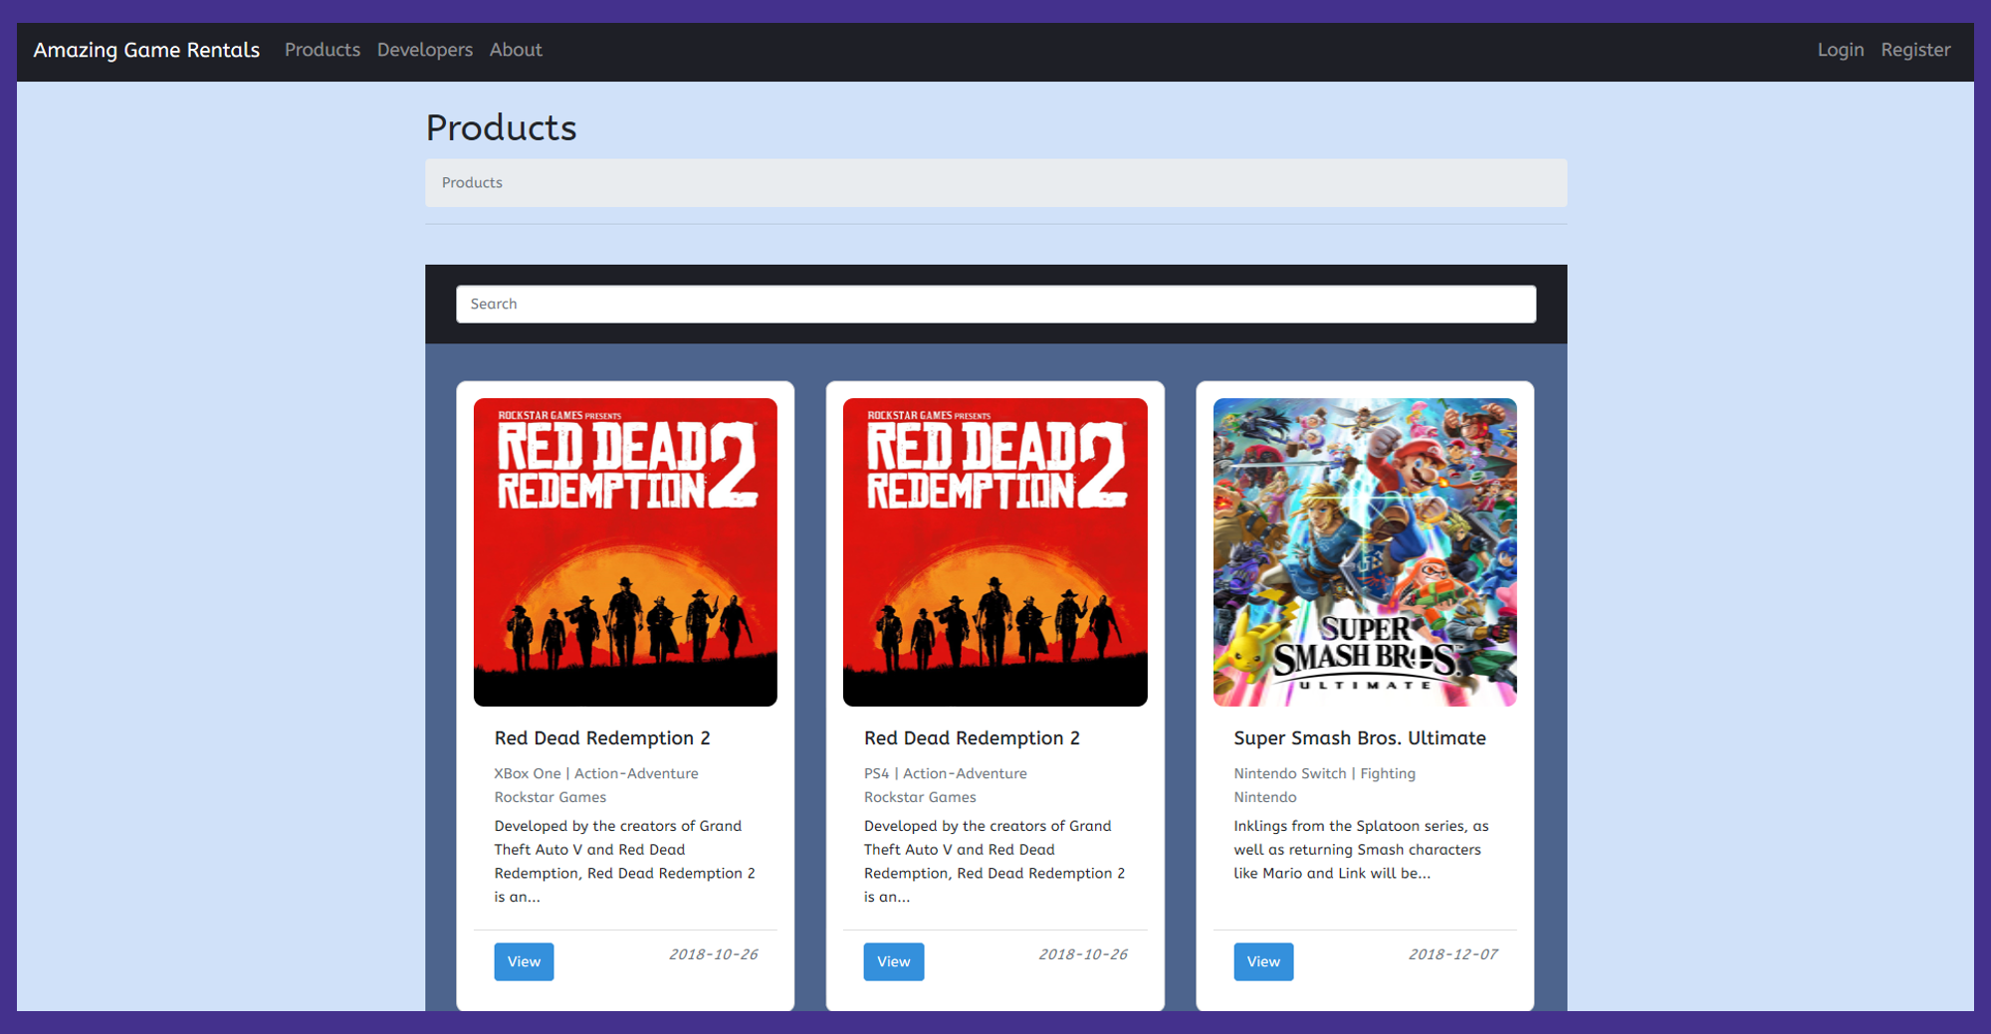Viewport: 1991px width, 1034px height.
Task: Click the 2018-10-26 date on the PS4 card
Action: [1083, 954]
